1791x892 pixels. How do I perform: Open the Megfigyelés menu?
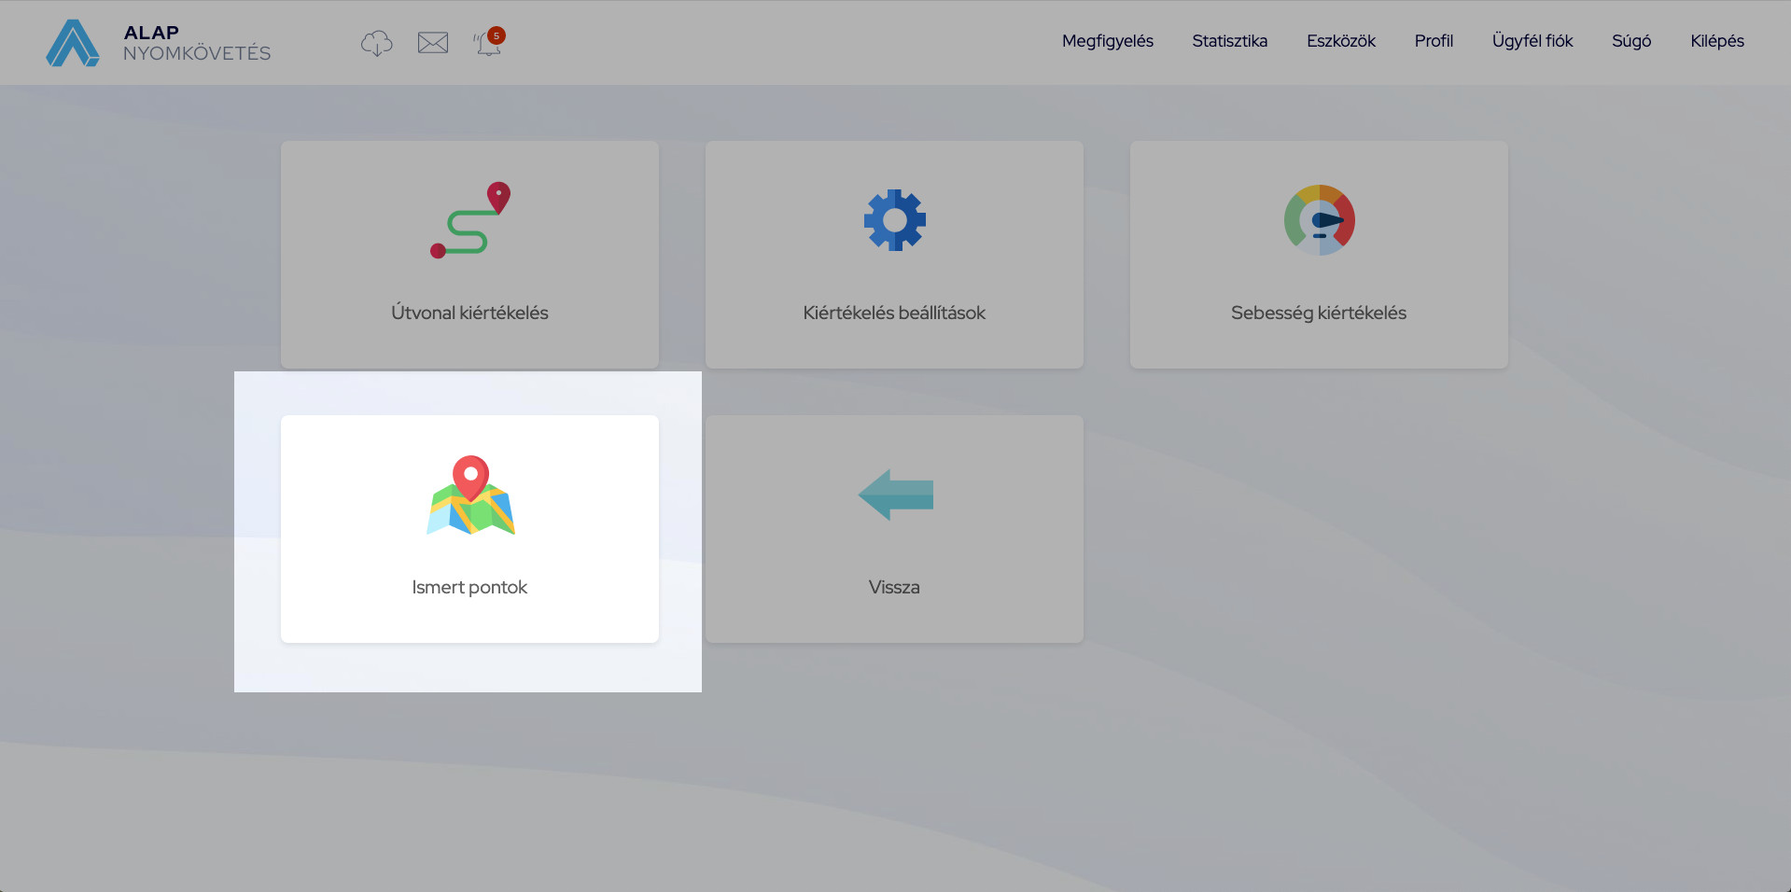[x=1107, y=41]
